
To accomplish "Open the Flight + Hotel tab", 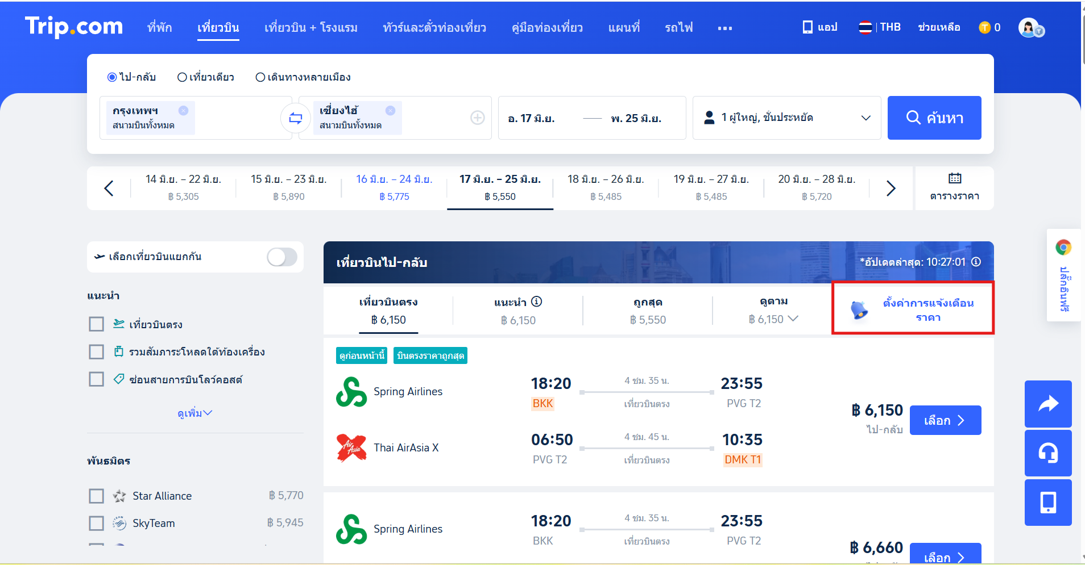I will (311, 27).
